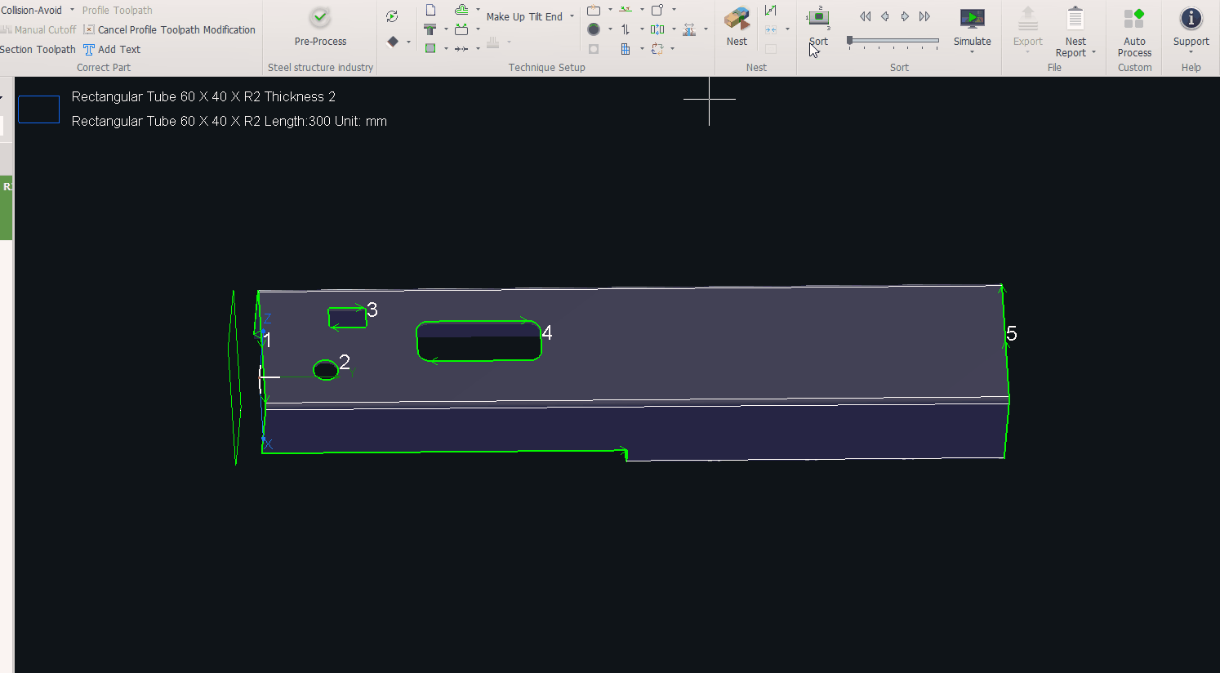Click Add Text tool
The height and width of the screenshot is (673, 1220).
tap(112, 50)
